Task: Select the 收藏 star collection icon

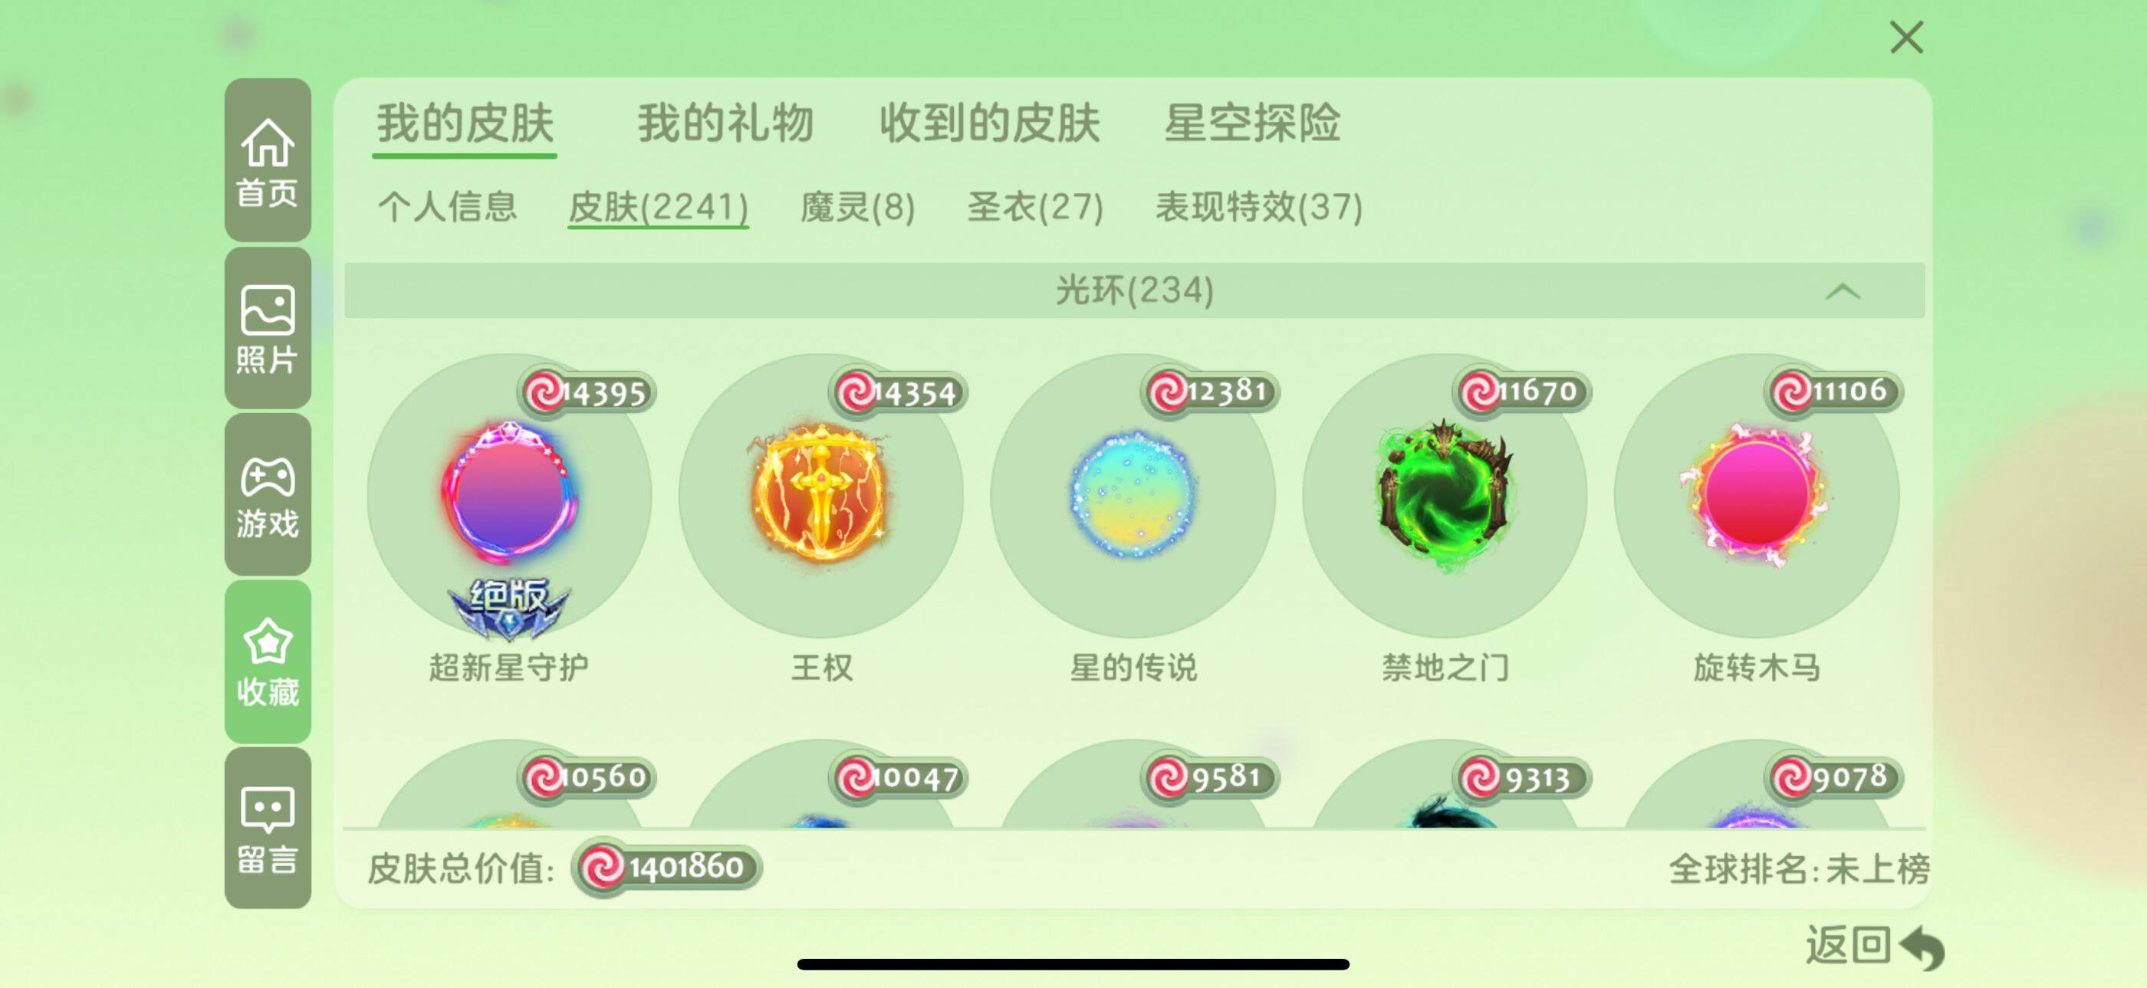Action: (x=268, y=661)
